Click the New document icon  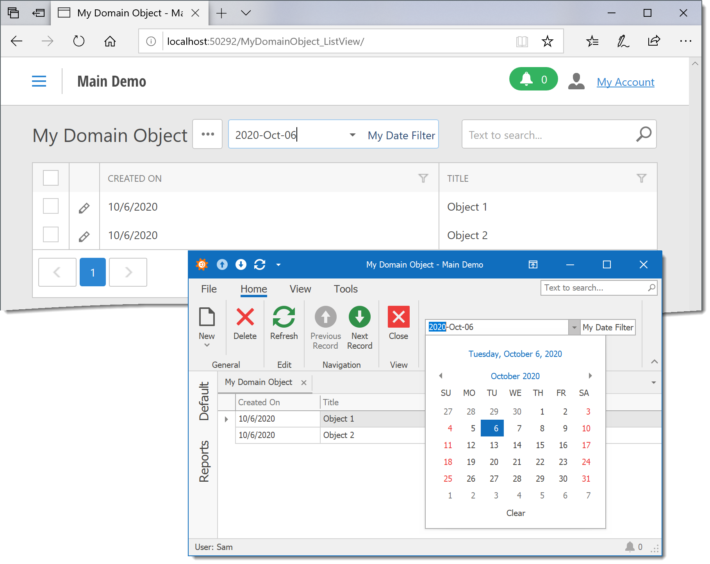207,317
